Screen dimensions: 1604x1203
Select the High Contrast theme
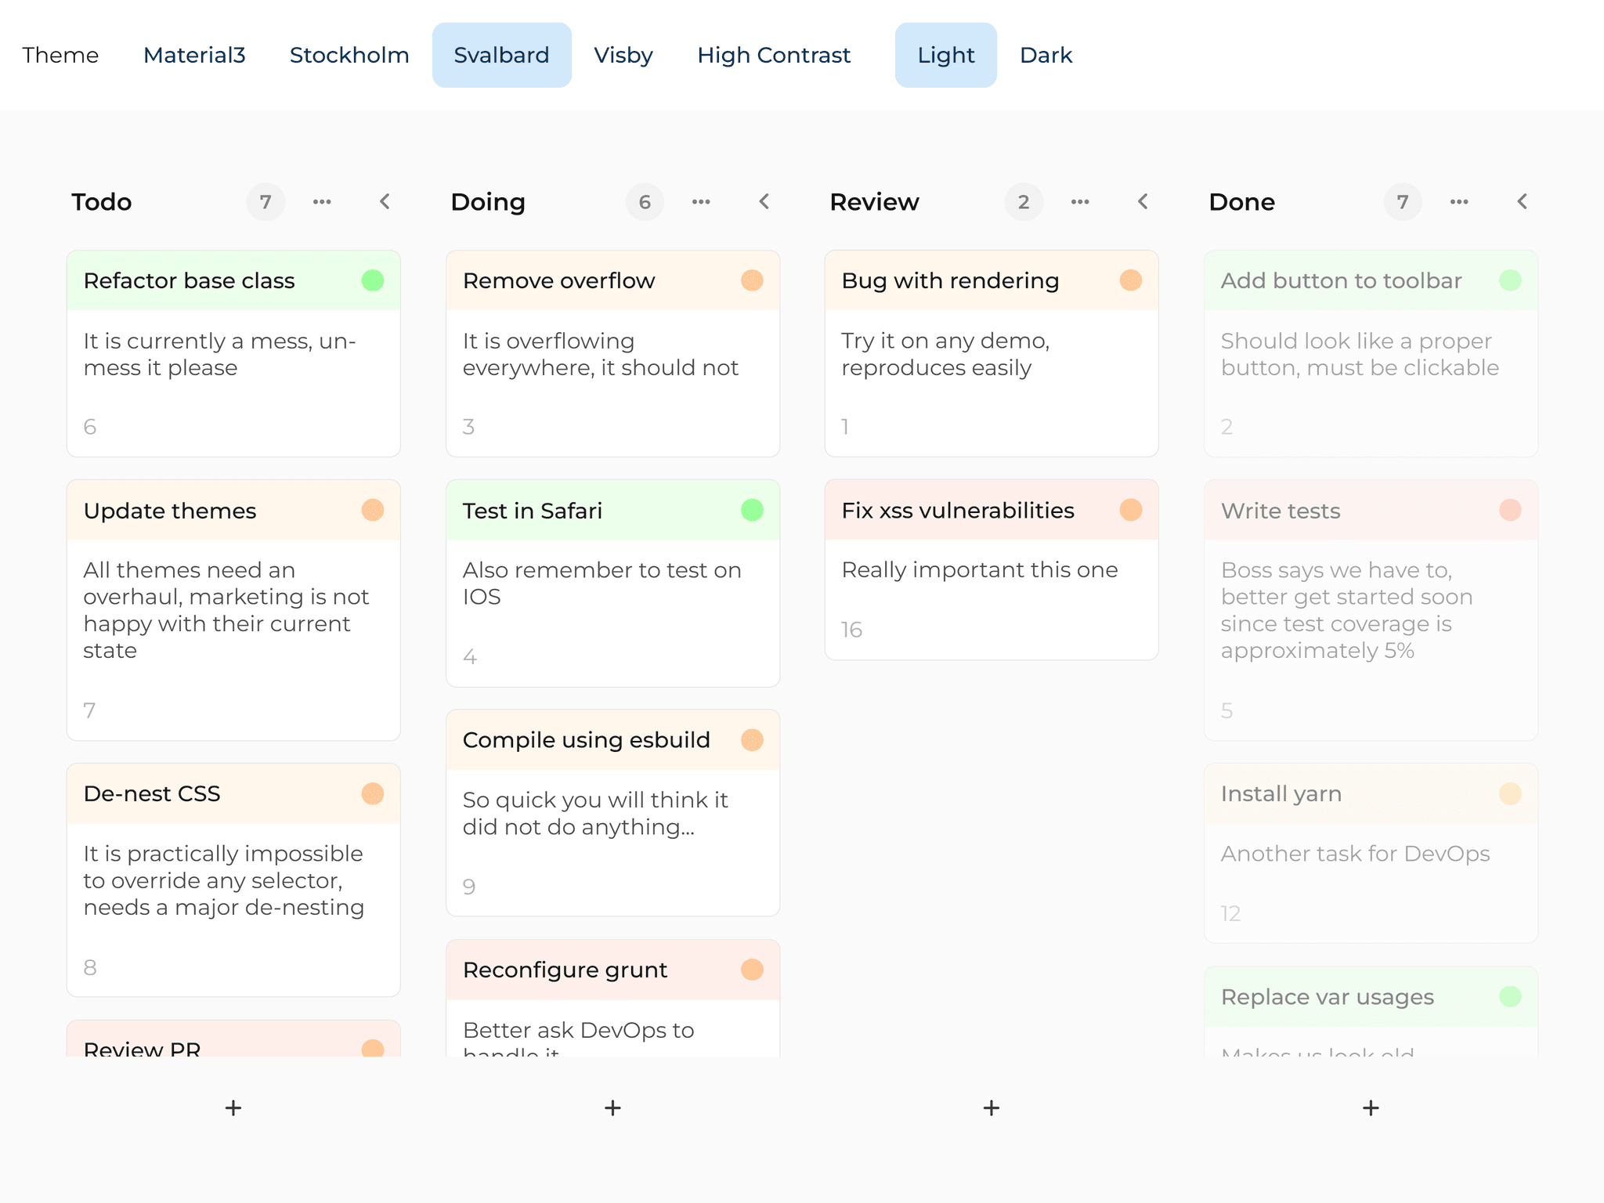[773, 54]
